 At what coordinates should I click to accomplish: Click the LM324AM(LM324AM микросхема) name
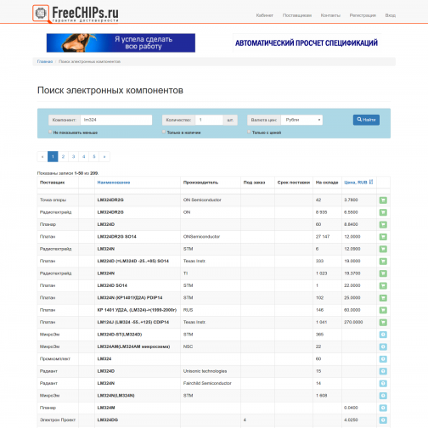[x=133, y=346]
